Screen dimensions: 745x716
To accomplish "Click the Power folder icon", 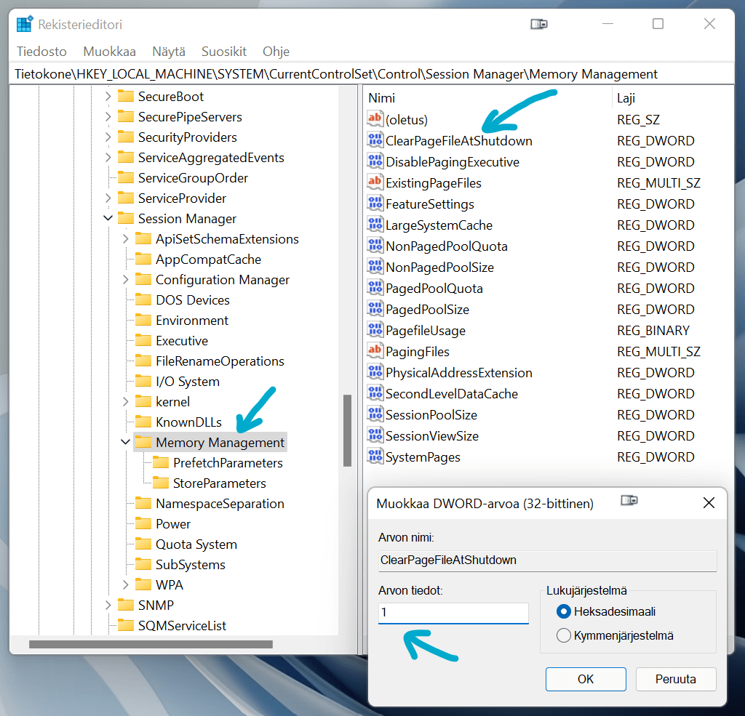I will (x=143, y=523).
